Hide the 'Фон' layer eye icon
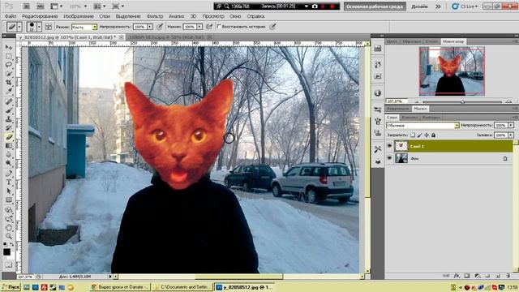The width and height of the screenshot is (519, 292). click(x=389, y=159)
